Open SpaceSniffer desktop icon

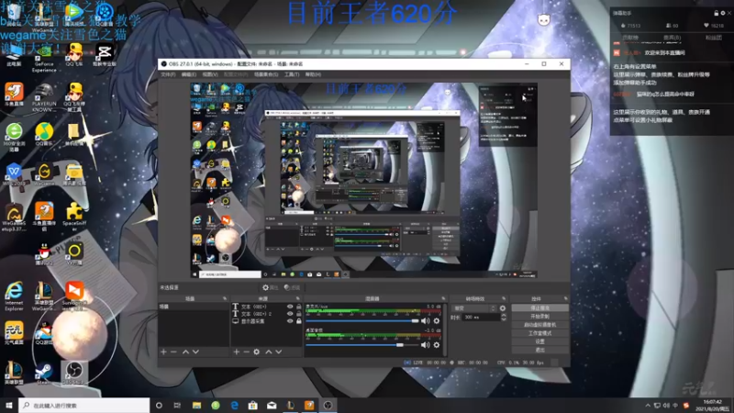74,217
